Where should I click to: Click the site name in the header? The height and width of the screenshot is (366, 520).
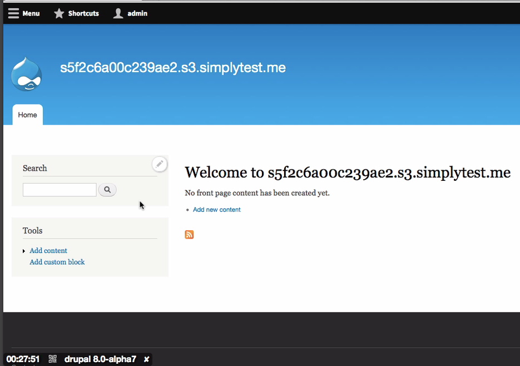pyautogui.click(x=173, y=68)
